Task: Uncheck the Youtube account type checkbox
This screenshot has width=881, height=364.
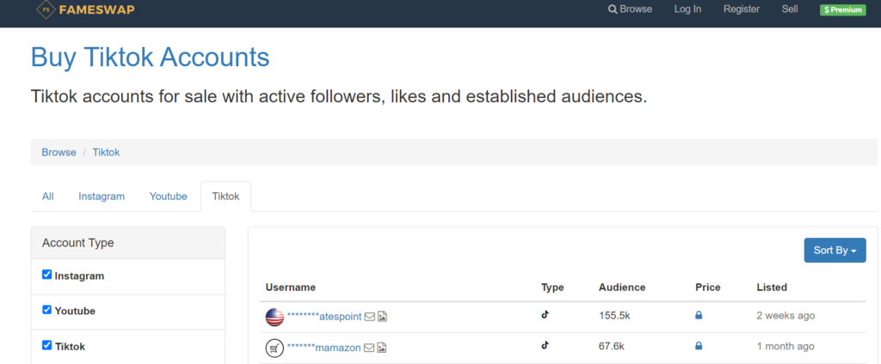Action: tap(46, 310)
